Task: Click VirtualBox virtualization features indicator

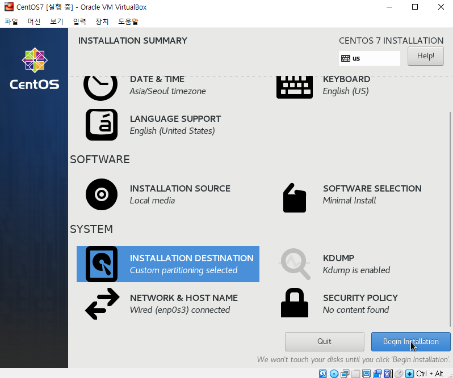Action: point(388,373)
